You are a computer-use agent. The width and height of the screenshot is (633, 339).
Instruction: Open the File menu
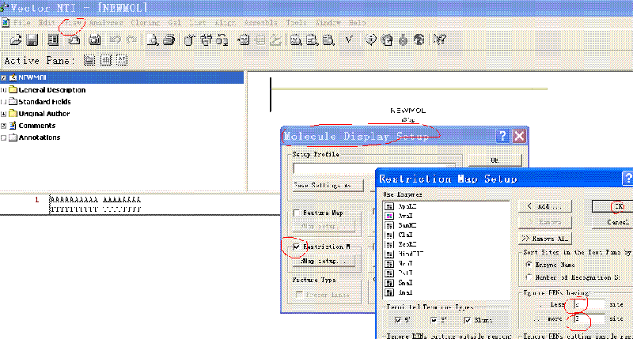[22, 23]
